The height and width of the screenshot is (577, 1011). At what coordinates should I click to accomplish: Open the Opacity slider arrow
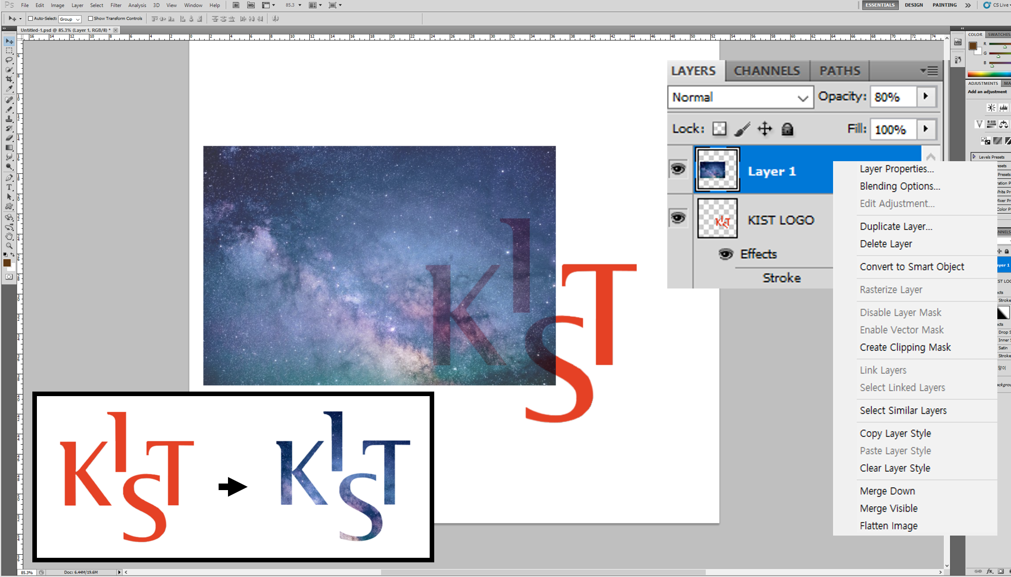pyautogui.click(x=926, y=97)
